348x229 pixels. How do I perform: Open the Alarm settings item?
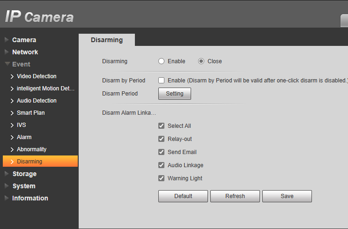(x=24, y=137)
